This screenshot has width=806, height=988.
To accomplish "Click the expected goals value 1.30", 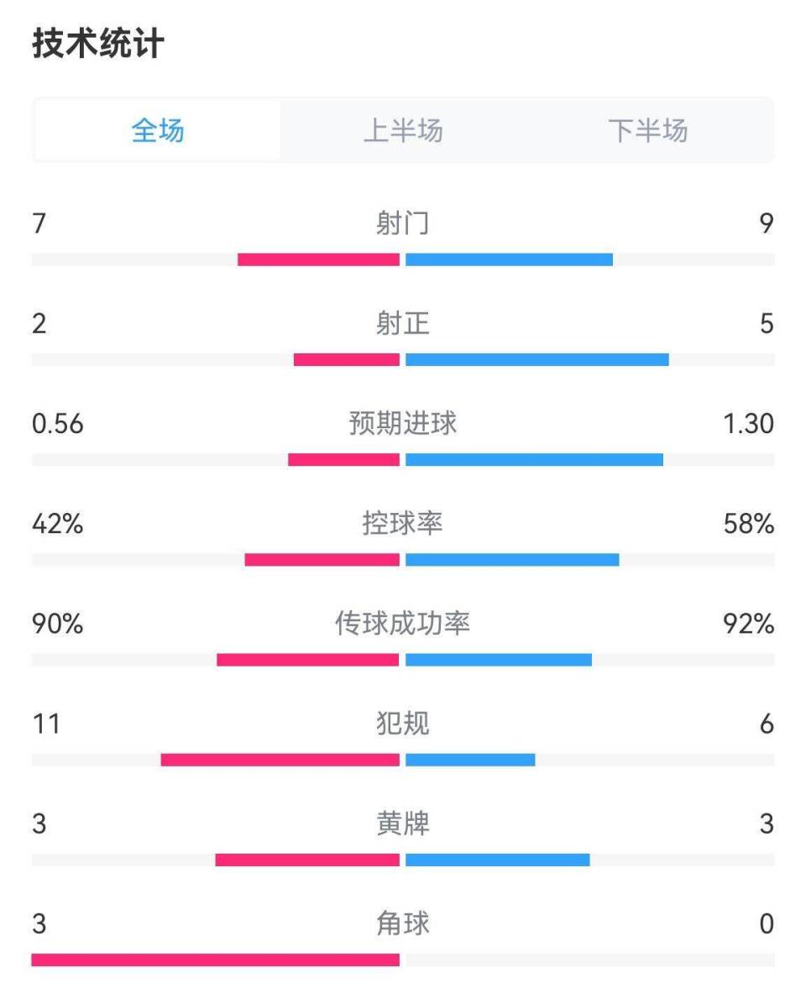I will [747, 424].
